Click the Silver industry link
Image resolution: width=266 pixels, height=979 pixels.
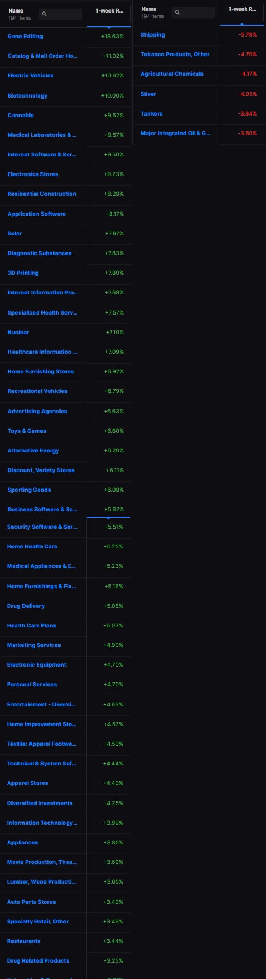[x=148, y=94]
